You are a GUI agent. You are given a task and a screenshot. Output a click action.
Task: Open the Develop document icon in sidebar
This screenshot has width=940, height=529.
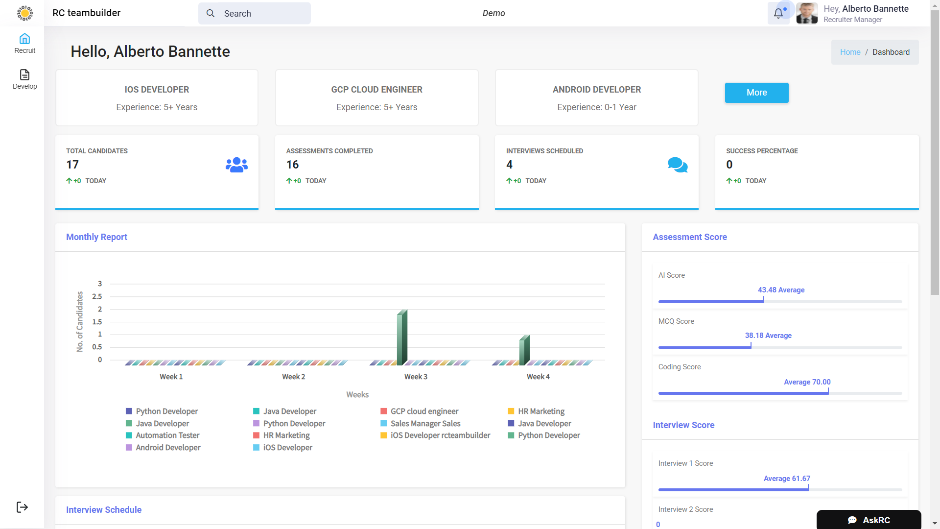pyautogui.click(x=24, y=74)
